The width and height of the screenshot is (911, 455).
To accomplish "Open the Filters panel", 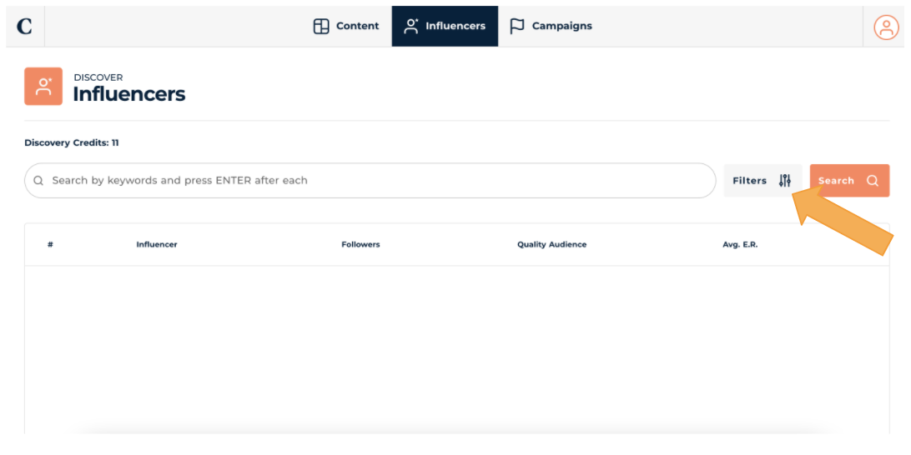I will point(750,181).
